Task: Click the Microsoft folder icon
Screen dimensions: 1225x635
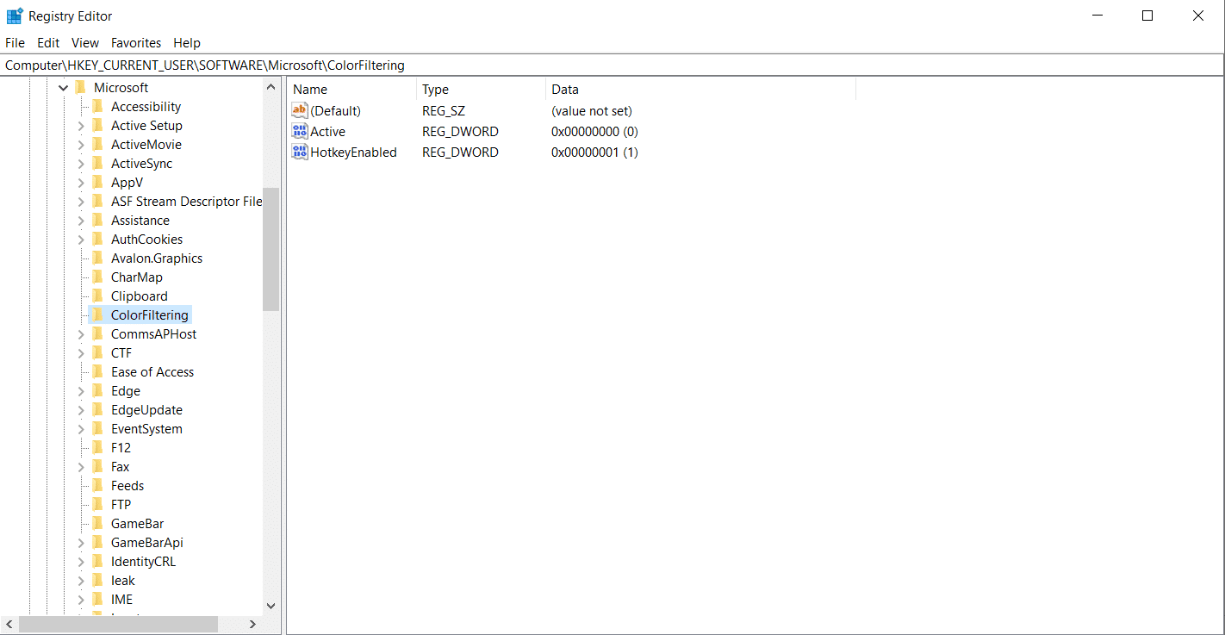Action: (x=80, y=87)
